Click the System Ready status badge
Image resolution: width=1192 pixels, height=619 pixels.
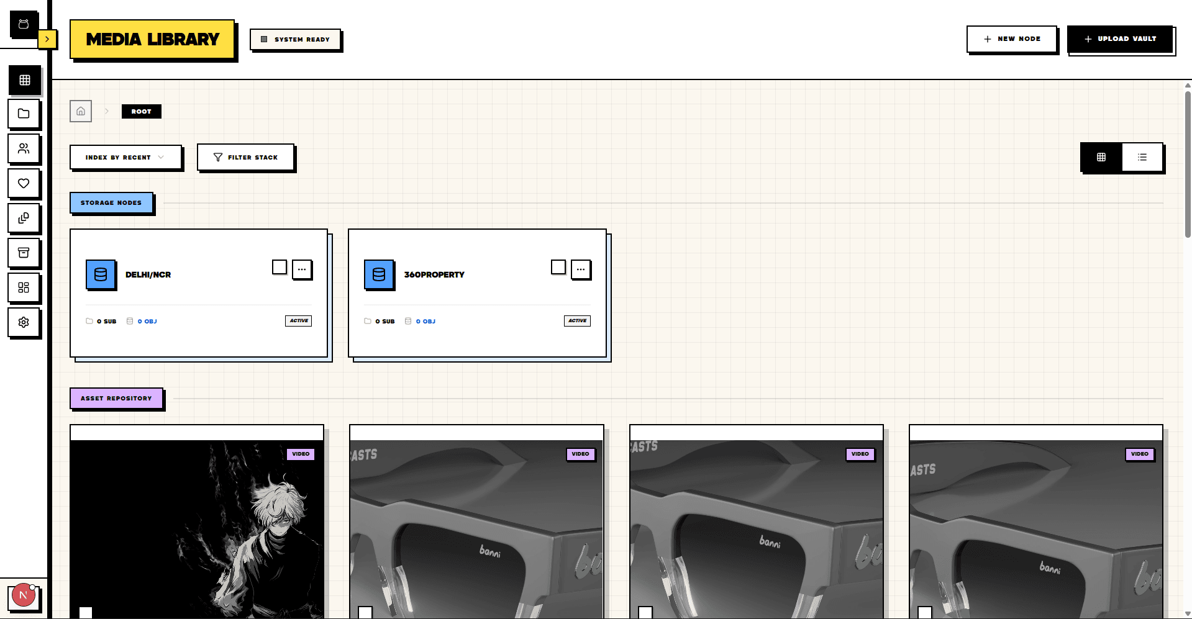[x=295, y=39]
